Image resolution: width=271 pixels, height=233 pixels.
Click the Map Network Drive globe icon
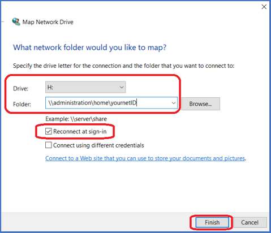[16, 22]
